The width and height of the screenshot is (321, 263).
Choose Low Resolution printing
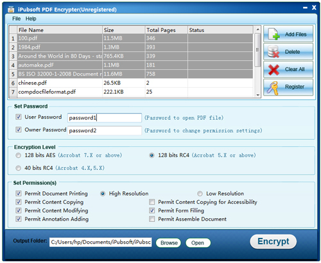click(200, 194)
